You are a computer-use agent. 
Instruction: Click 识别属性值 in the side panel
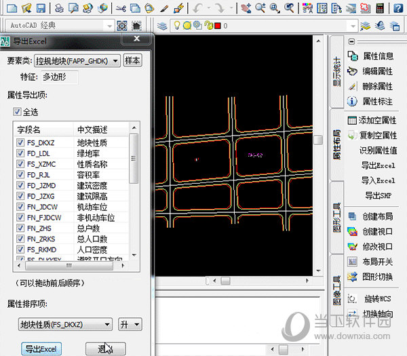click(x=379, y=151)
